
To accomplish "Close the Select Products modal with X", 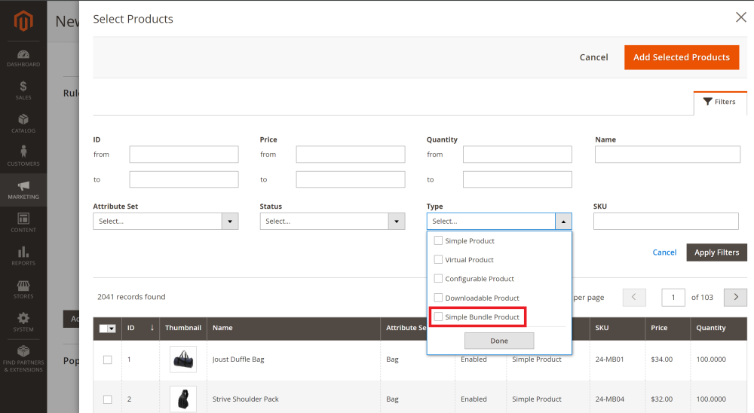I will pyautogui.click(x=740, y=18).
